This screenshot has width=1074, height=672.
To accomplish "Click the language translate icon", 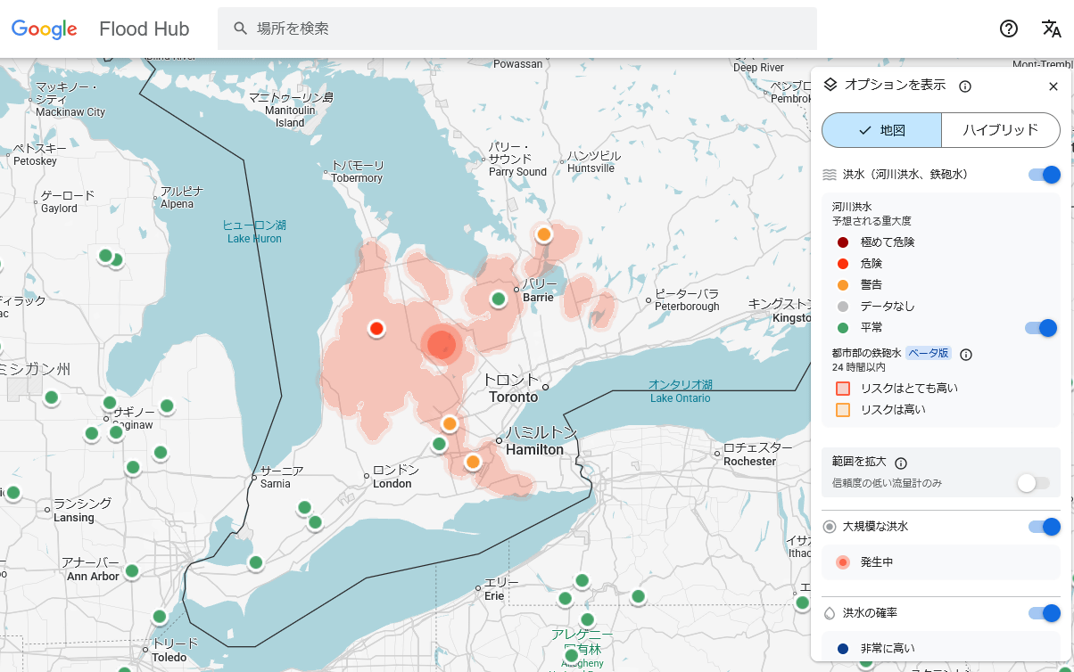I will click(1052, 29).
